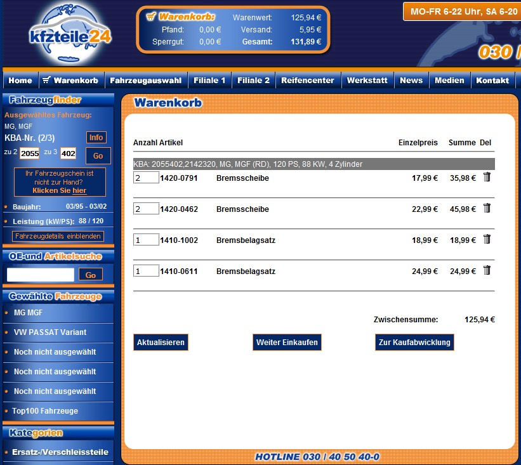Screen dimensions: 521x465
Task: Click the Info button beside KBA-Nr.
Action: pyautogui.click(x=96, y=138)
